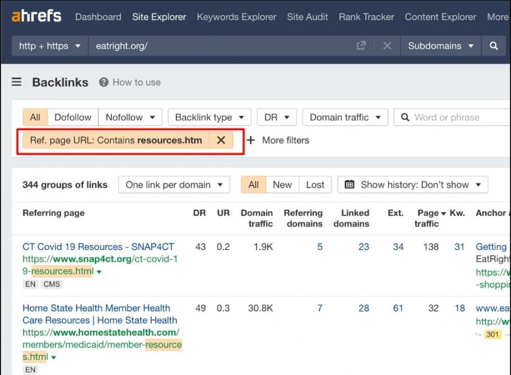The height and width of the screenshot is (375, 511).
Task: Select All in New/Lost group
Action: [x=254, y=184]
